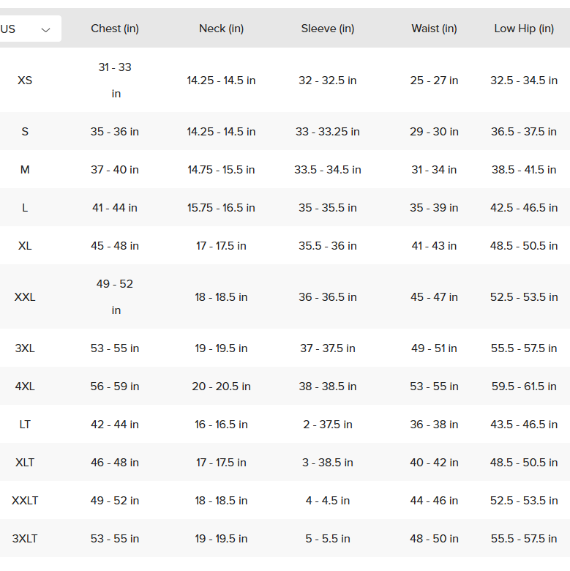Click the XS chest value 31 - 33 in
This screenshot has width=570, height=571.
[115, 80]
